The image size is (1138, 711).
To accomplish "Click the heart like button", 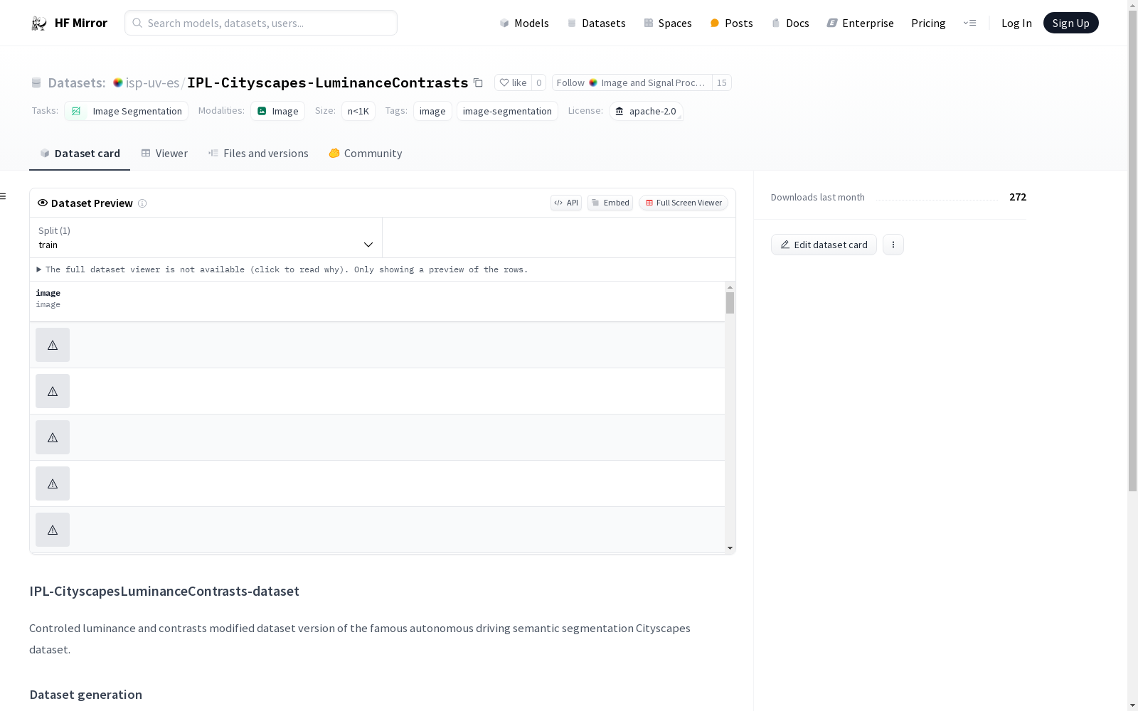I will [513, 82].
